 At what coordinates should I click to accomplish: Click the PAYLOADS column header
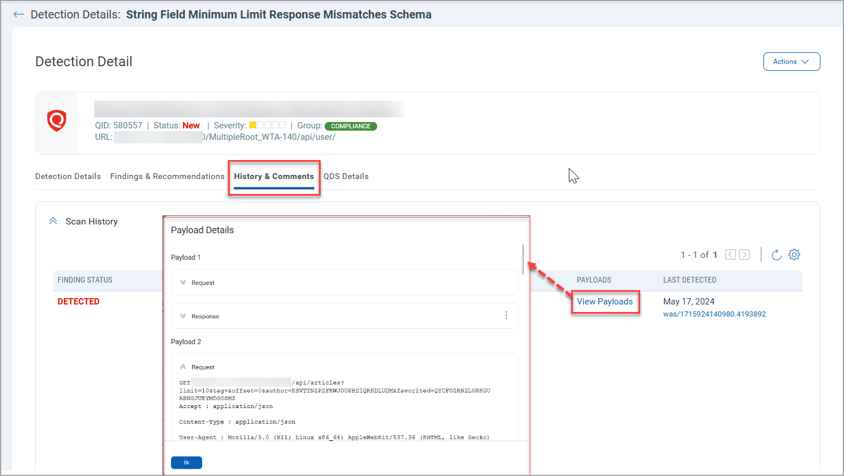pyautogui.click(x=594, y=280)
